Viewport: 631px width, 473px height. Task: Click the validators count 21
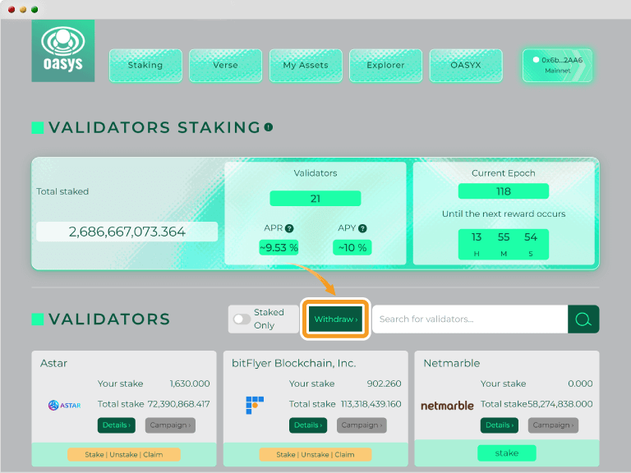[x=315, y=198]
